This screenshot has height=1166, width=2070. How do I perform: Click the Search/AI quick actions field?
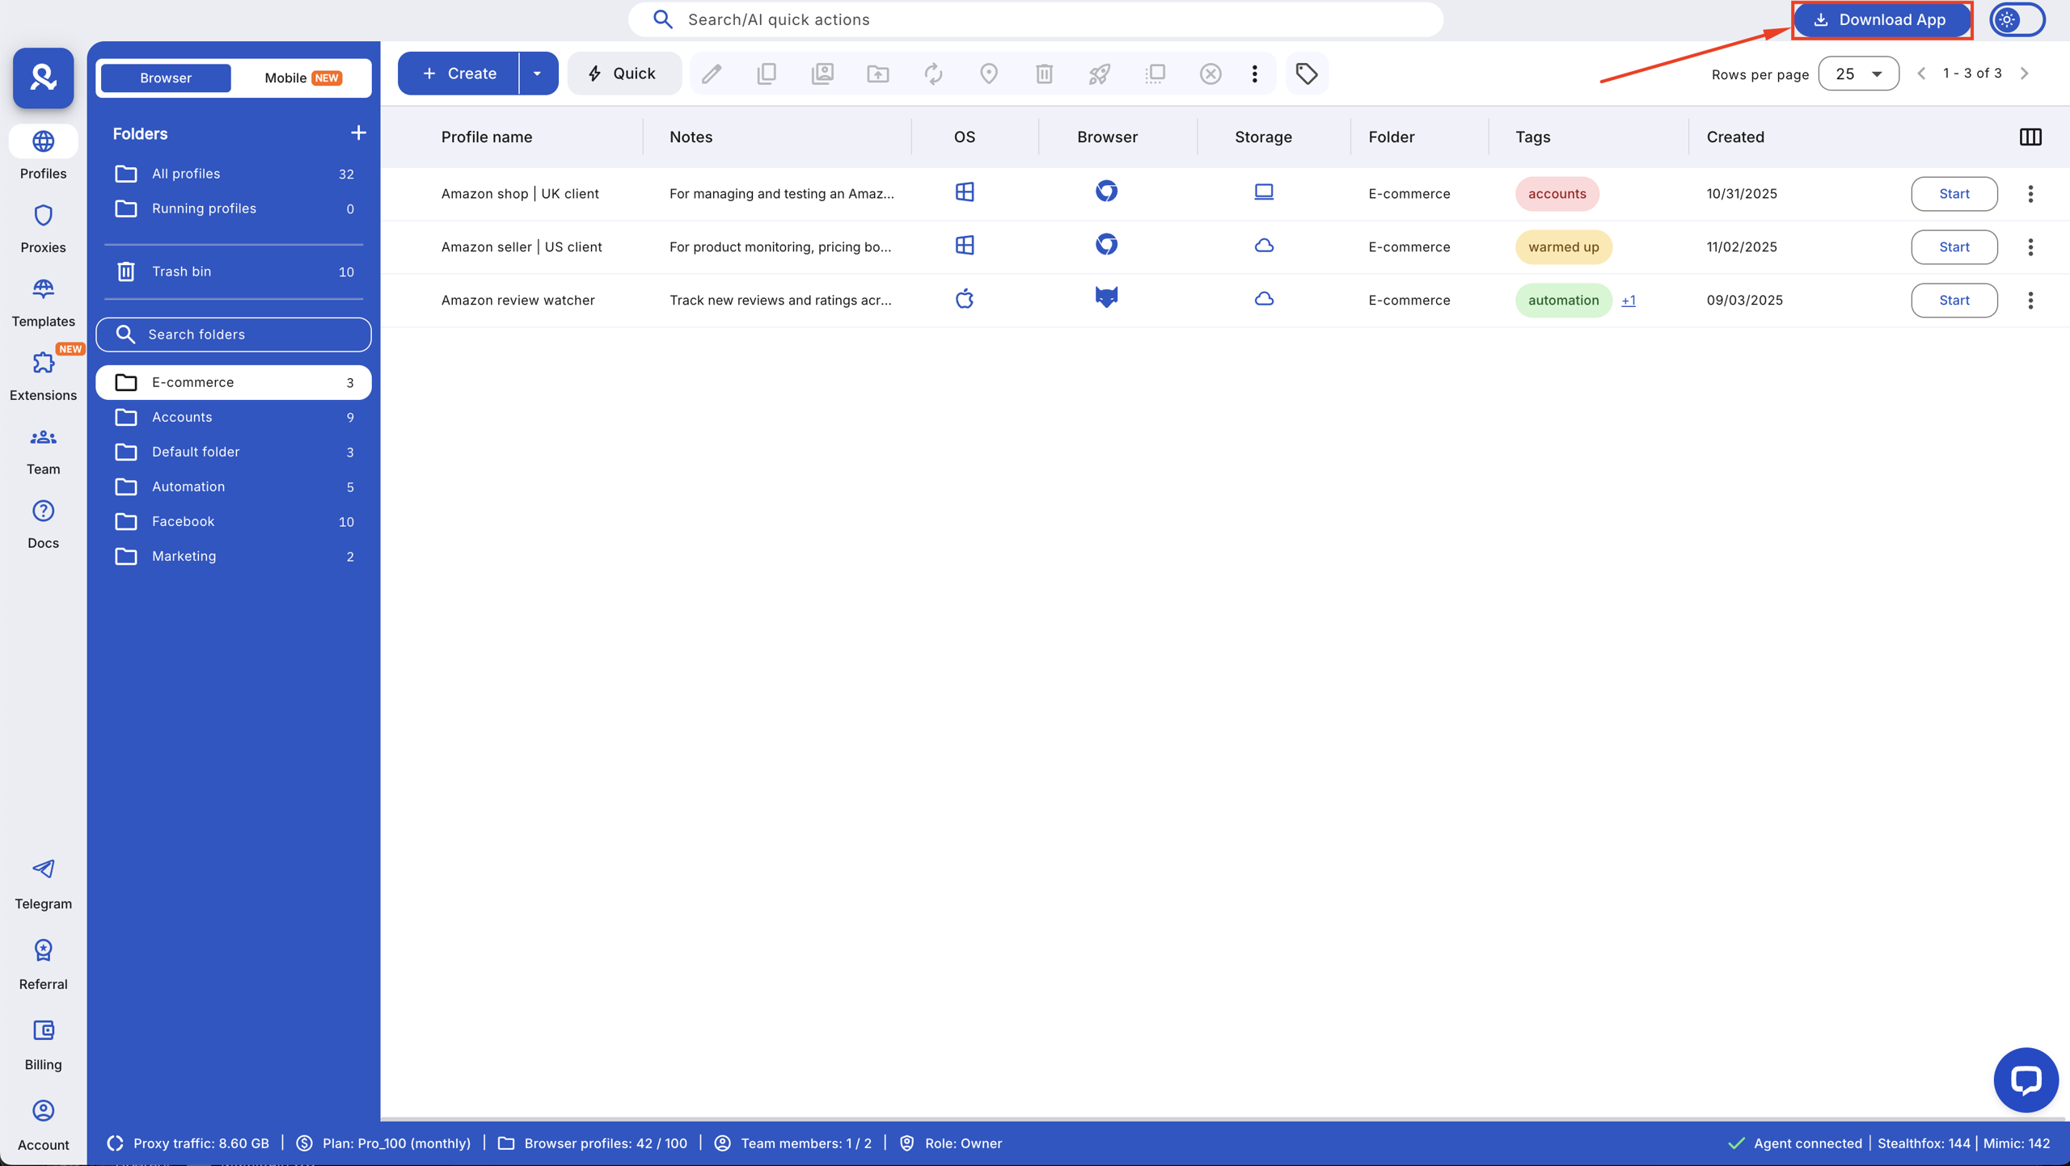(x=1035, y=19)
